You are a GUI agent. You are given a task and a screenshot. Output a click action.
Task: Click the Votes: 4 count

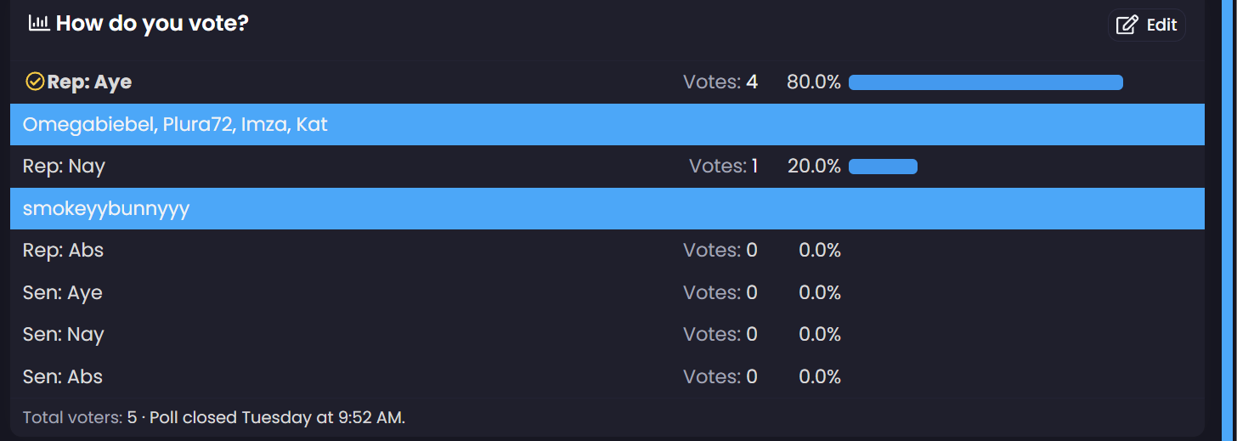720,82
